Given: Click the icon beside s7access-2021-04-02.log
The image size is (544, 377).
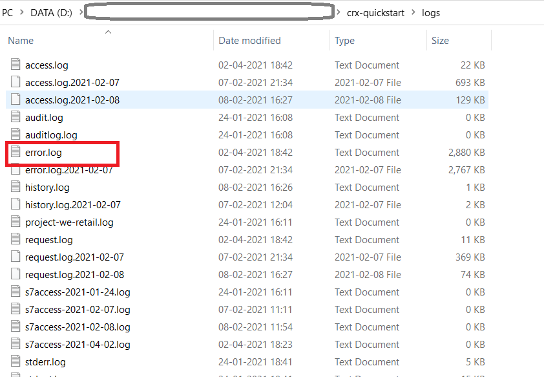Looking at the screenshot, I should tap(15, 344).
